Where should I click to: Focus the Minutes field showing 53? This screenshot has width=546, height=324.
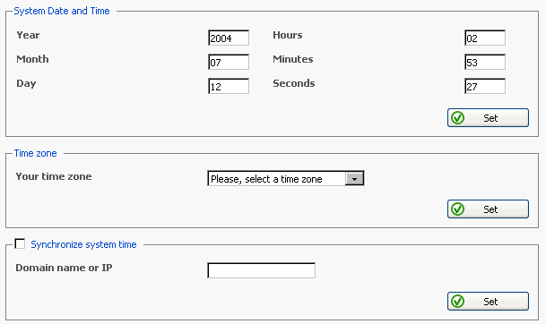click(x=485, y=63)
